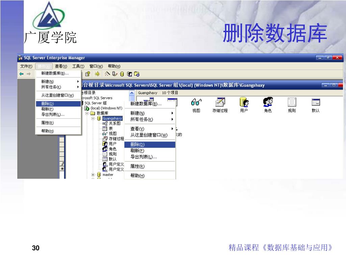Click the Forward arrow toolbar icon
This screenshot has width=346, height=260.
[29, 74]
